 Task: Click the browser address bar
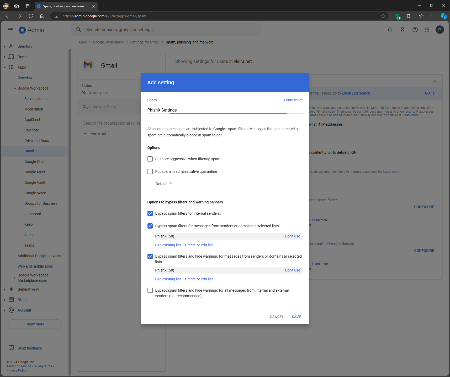219,16
